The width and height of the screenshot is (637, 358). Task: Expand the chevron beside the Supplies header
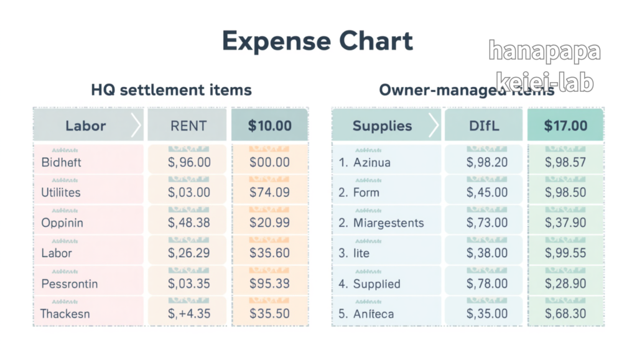[x=434, y=126]
